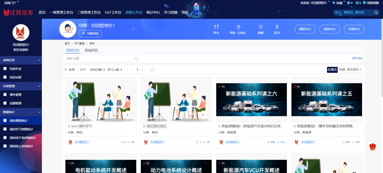The width and height of the screenshot is (383, 173).
Task: Open 统计中心 in top navigation
Action: (153, 12)
